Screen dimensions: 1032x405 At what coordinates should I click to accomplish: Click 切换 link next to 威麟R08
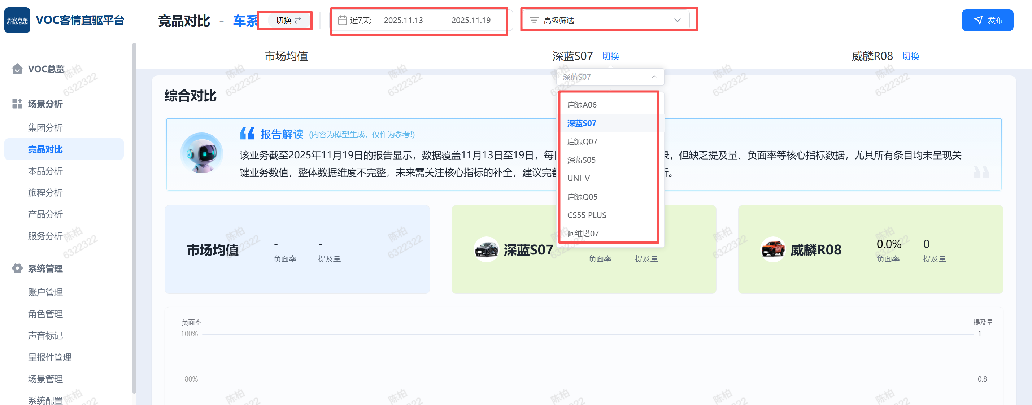[x=910, y=56]
